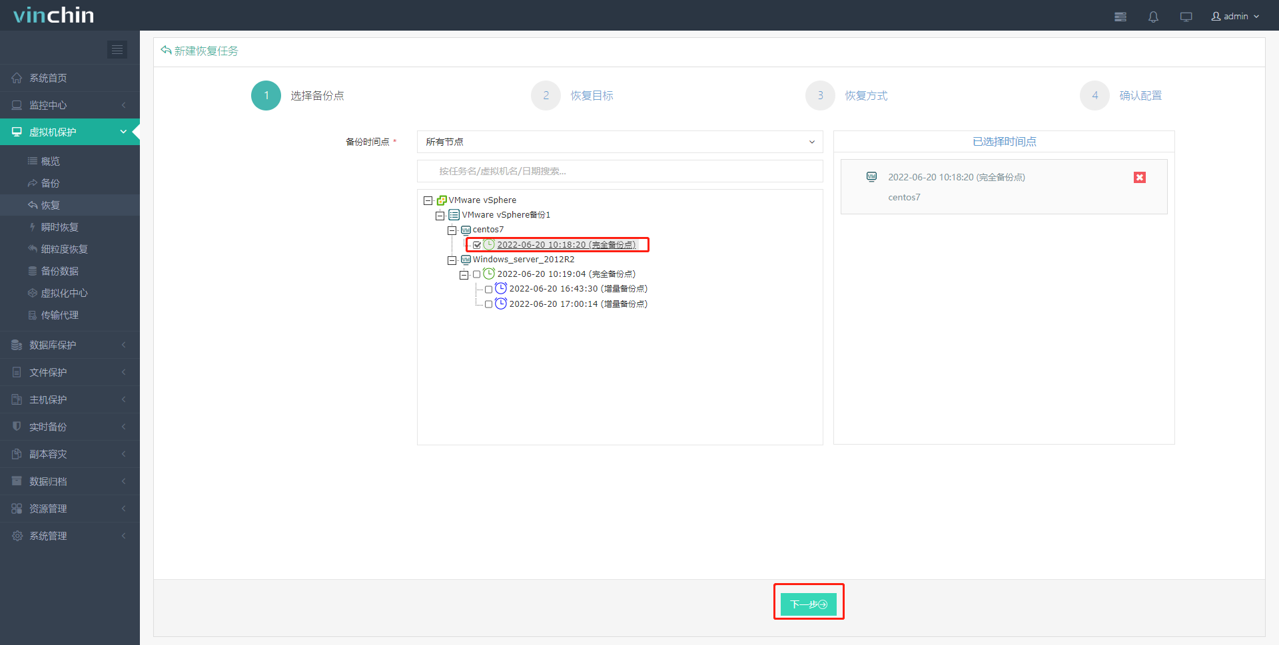Click the 下一步 next button
This screenshot has height=645, width=1279.
809,604
